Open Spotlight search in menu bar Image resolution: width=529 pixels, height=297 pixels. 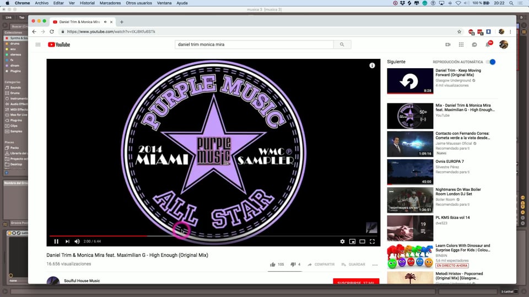(x=511, y=3)
